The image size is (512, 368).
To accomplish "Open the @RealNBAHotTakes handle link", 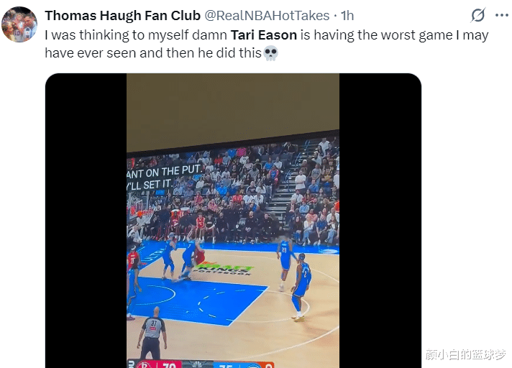I will (267, 15).
